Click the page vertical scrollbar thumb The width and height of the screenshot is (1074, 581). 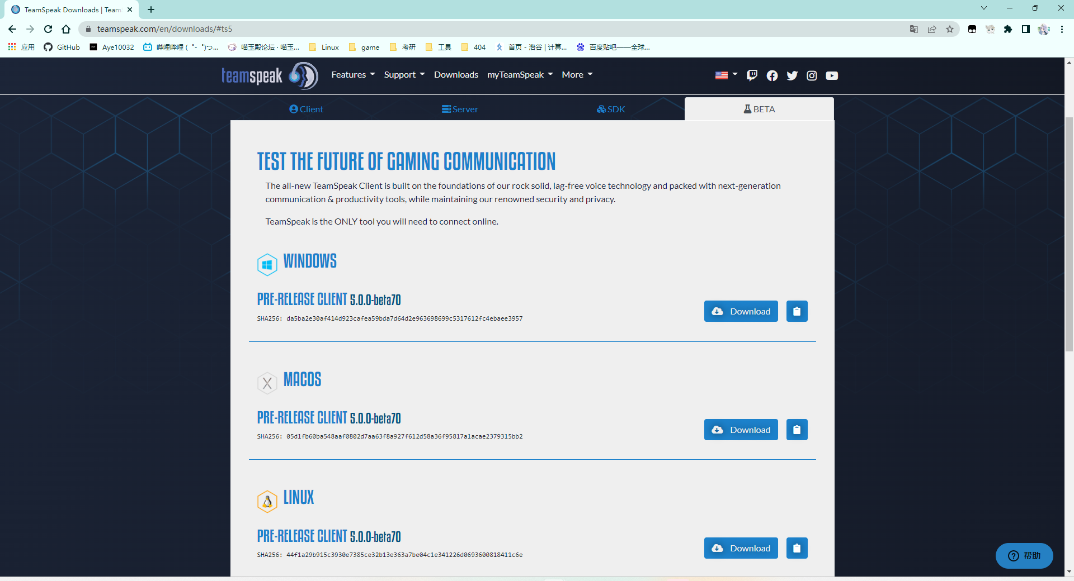(1069, 234)
